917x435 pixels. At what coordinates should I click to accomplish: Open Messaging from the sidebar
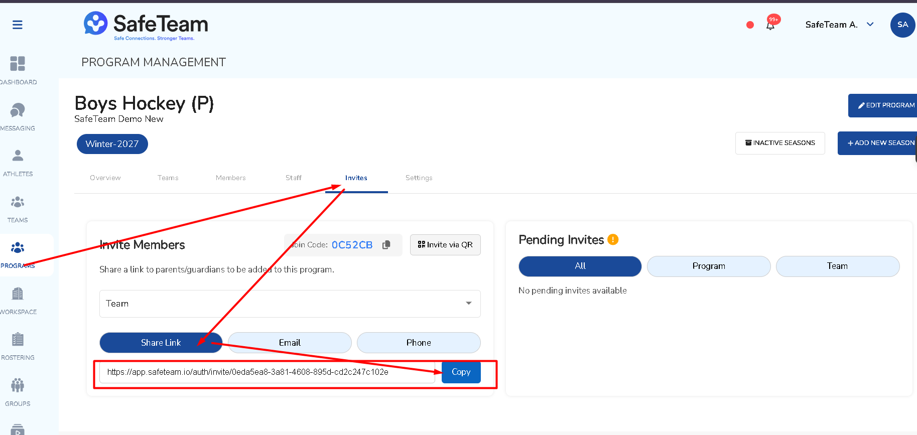(18, 116)
